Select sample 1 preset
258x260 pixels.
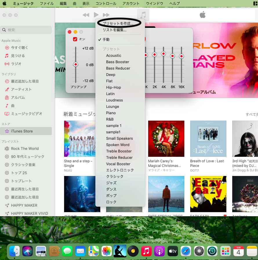click(120, 126)
